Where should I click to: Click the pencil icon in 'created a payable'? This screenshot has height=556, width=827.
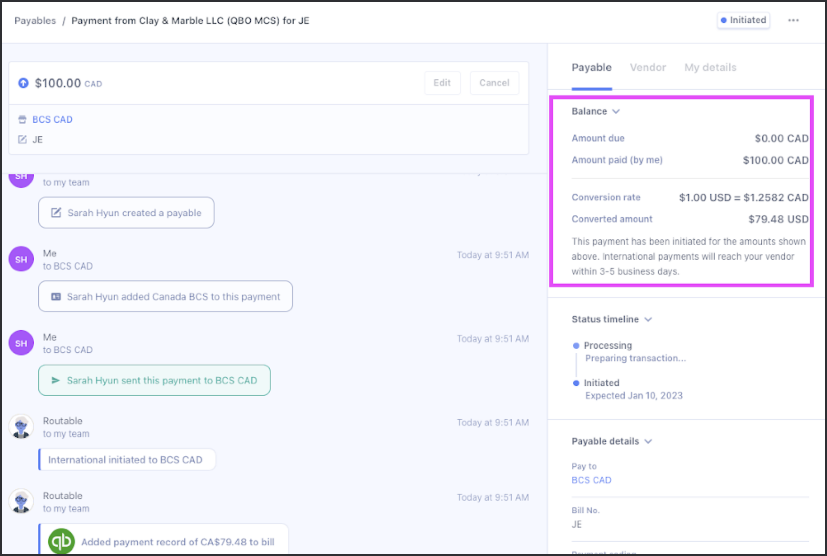click(56, 213)
